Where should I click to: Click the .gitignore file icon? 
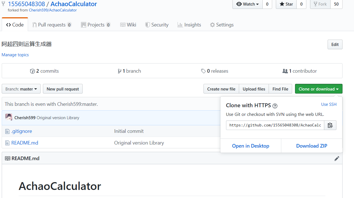tap(7, 131)
